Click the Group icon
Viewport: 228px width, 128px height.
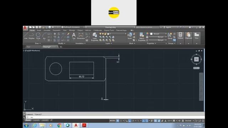170,36
